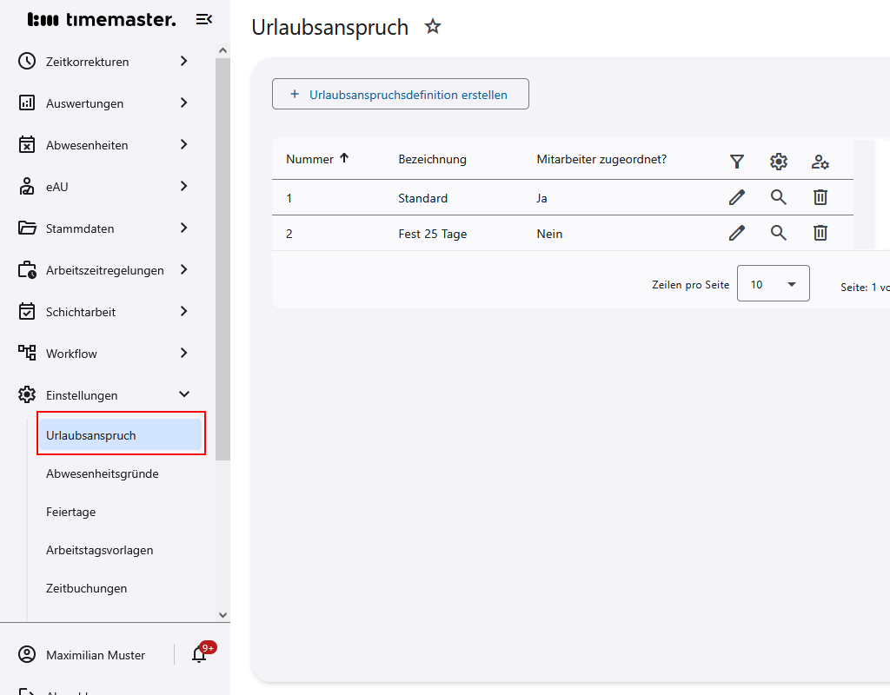Click the timemaster logo
Screen dimensions: 890x695
pos(100,18)
